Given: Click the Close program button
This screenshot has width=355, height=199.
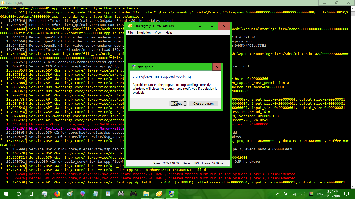Looking at the screenshot, I should click(x=203, y=104).
